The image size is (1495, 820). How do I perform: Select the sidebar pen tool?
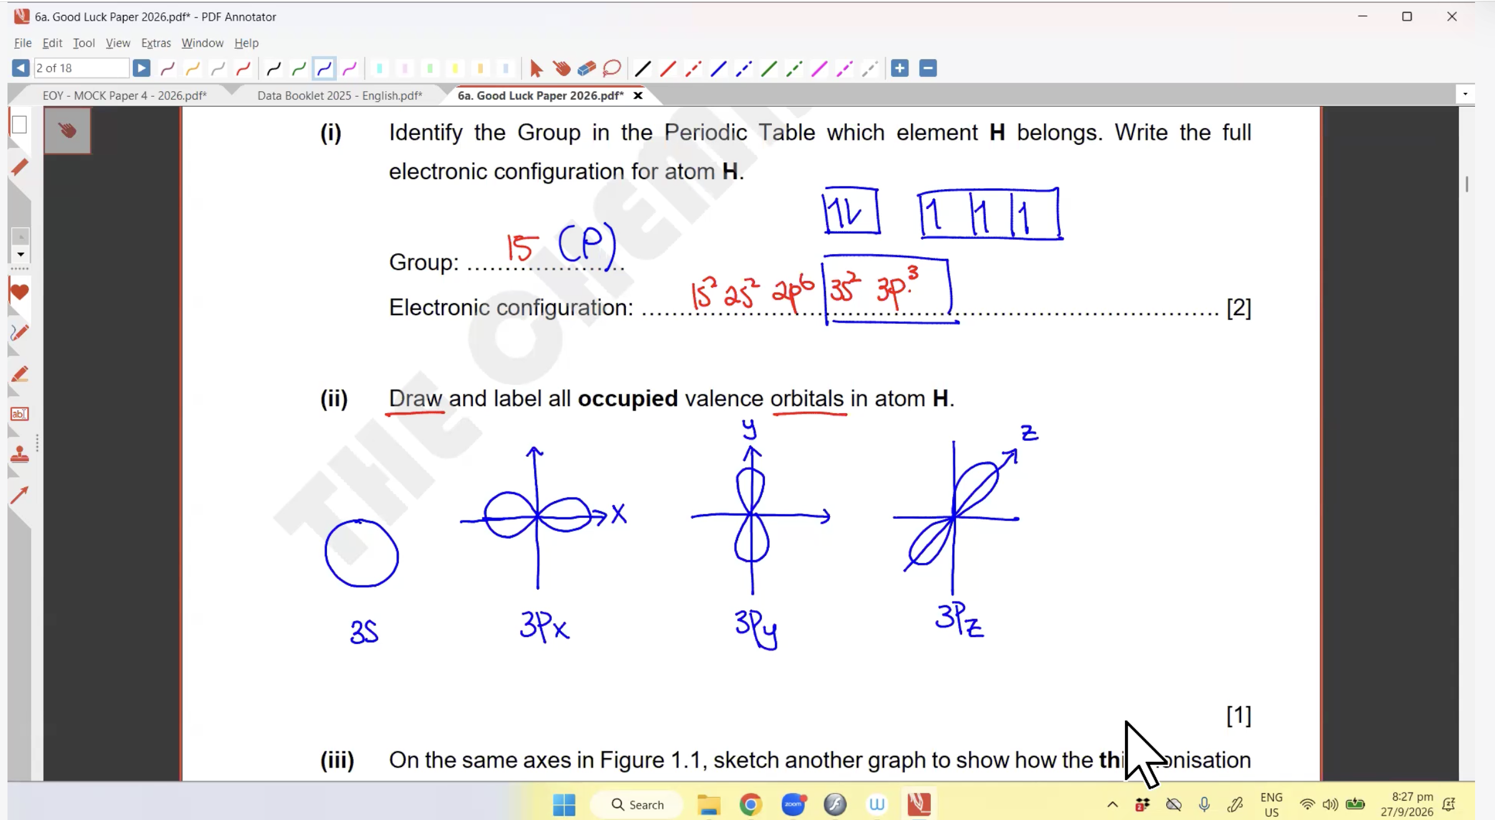pyautogui.click(x=19, y=167)
